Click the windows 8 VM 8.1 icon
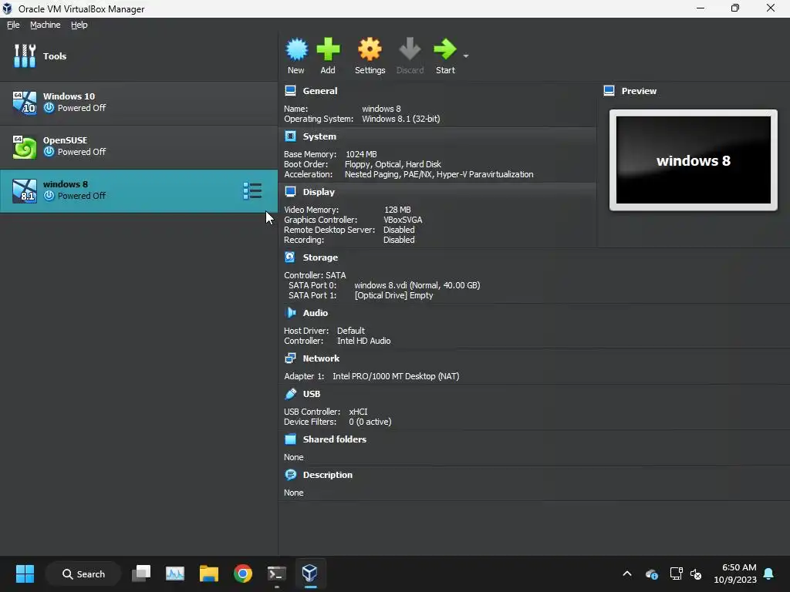This screenshot has height=592, width=790. pyautogui.click(x=25, y=190)
